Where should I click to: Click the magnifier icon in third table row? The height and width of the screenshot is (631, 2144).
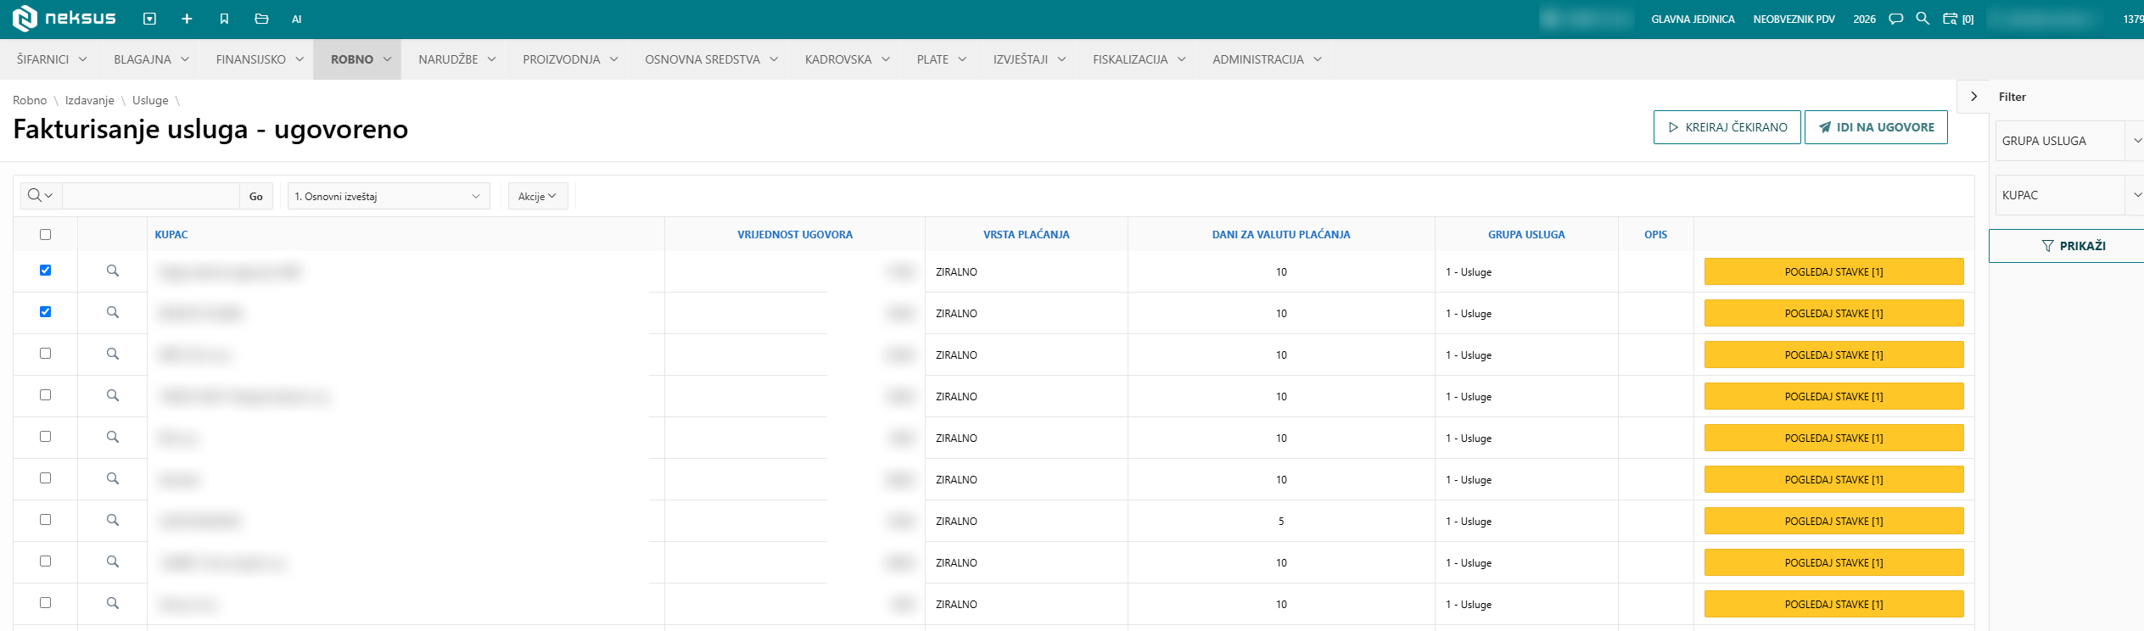tap(112, 354)
